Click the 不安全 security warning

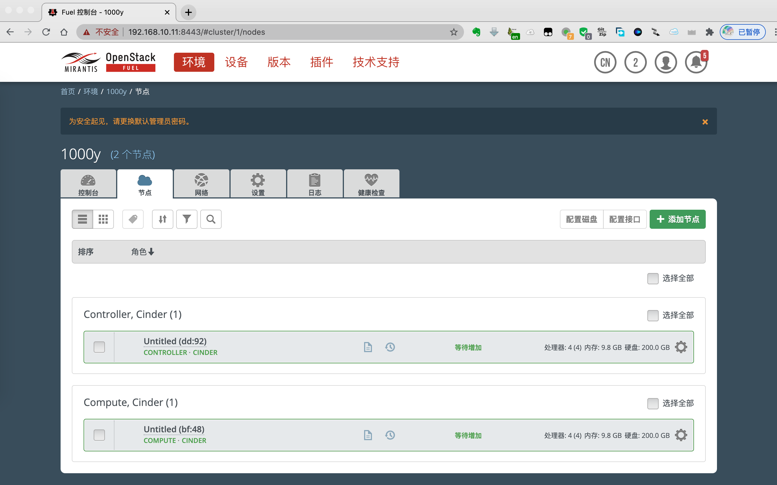[102, 32]
